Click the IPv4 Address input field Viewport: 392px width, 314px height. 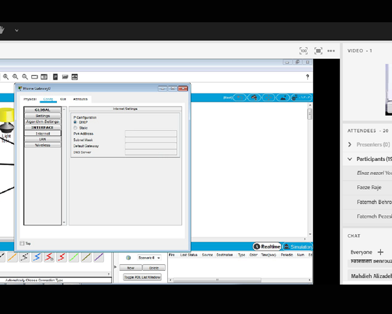click(151, 133)
